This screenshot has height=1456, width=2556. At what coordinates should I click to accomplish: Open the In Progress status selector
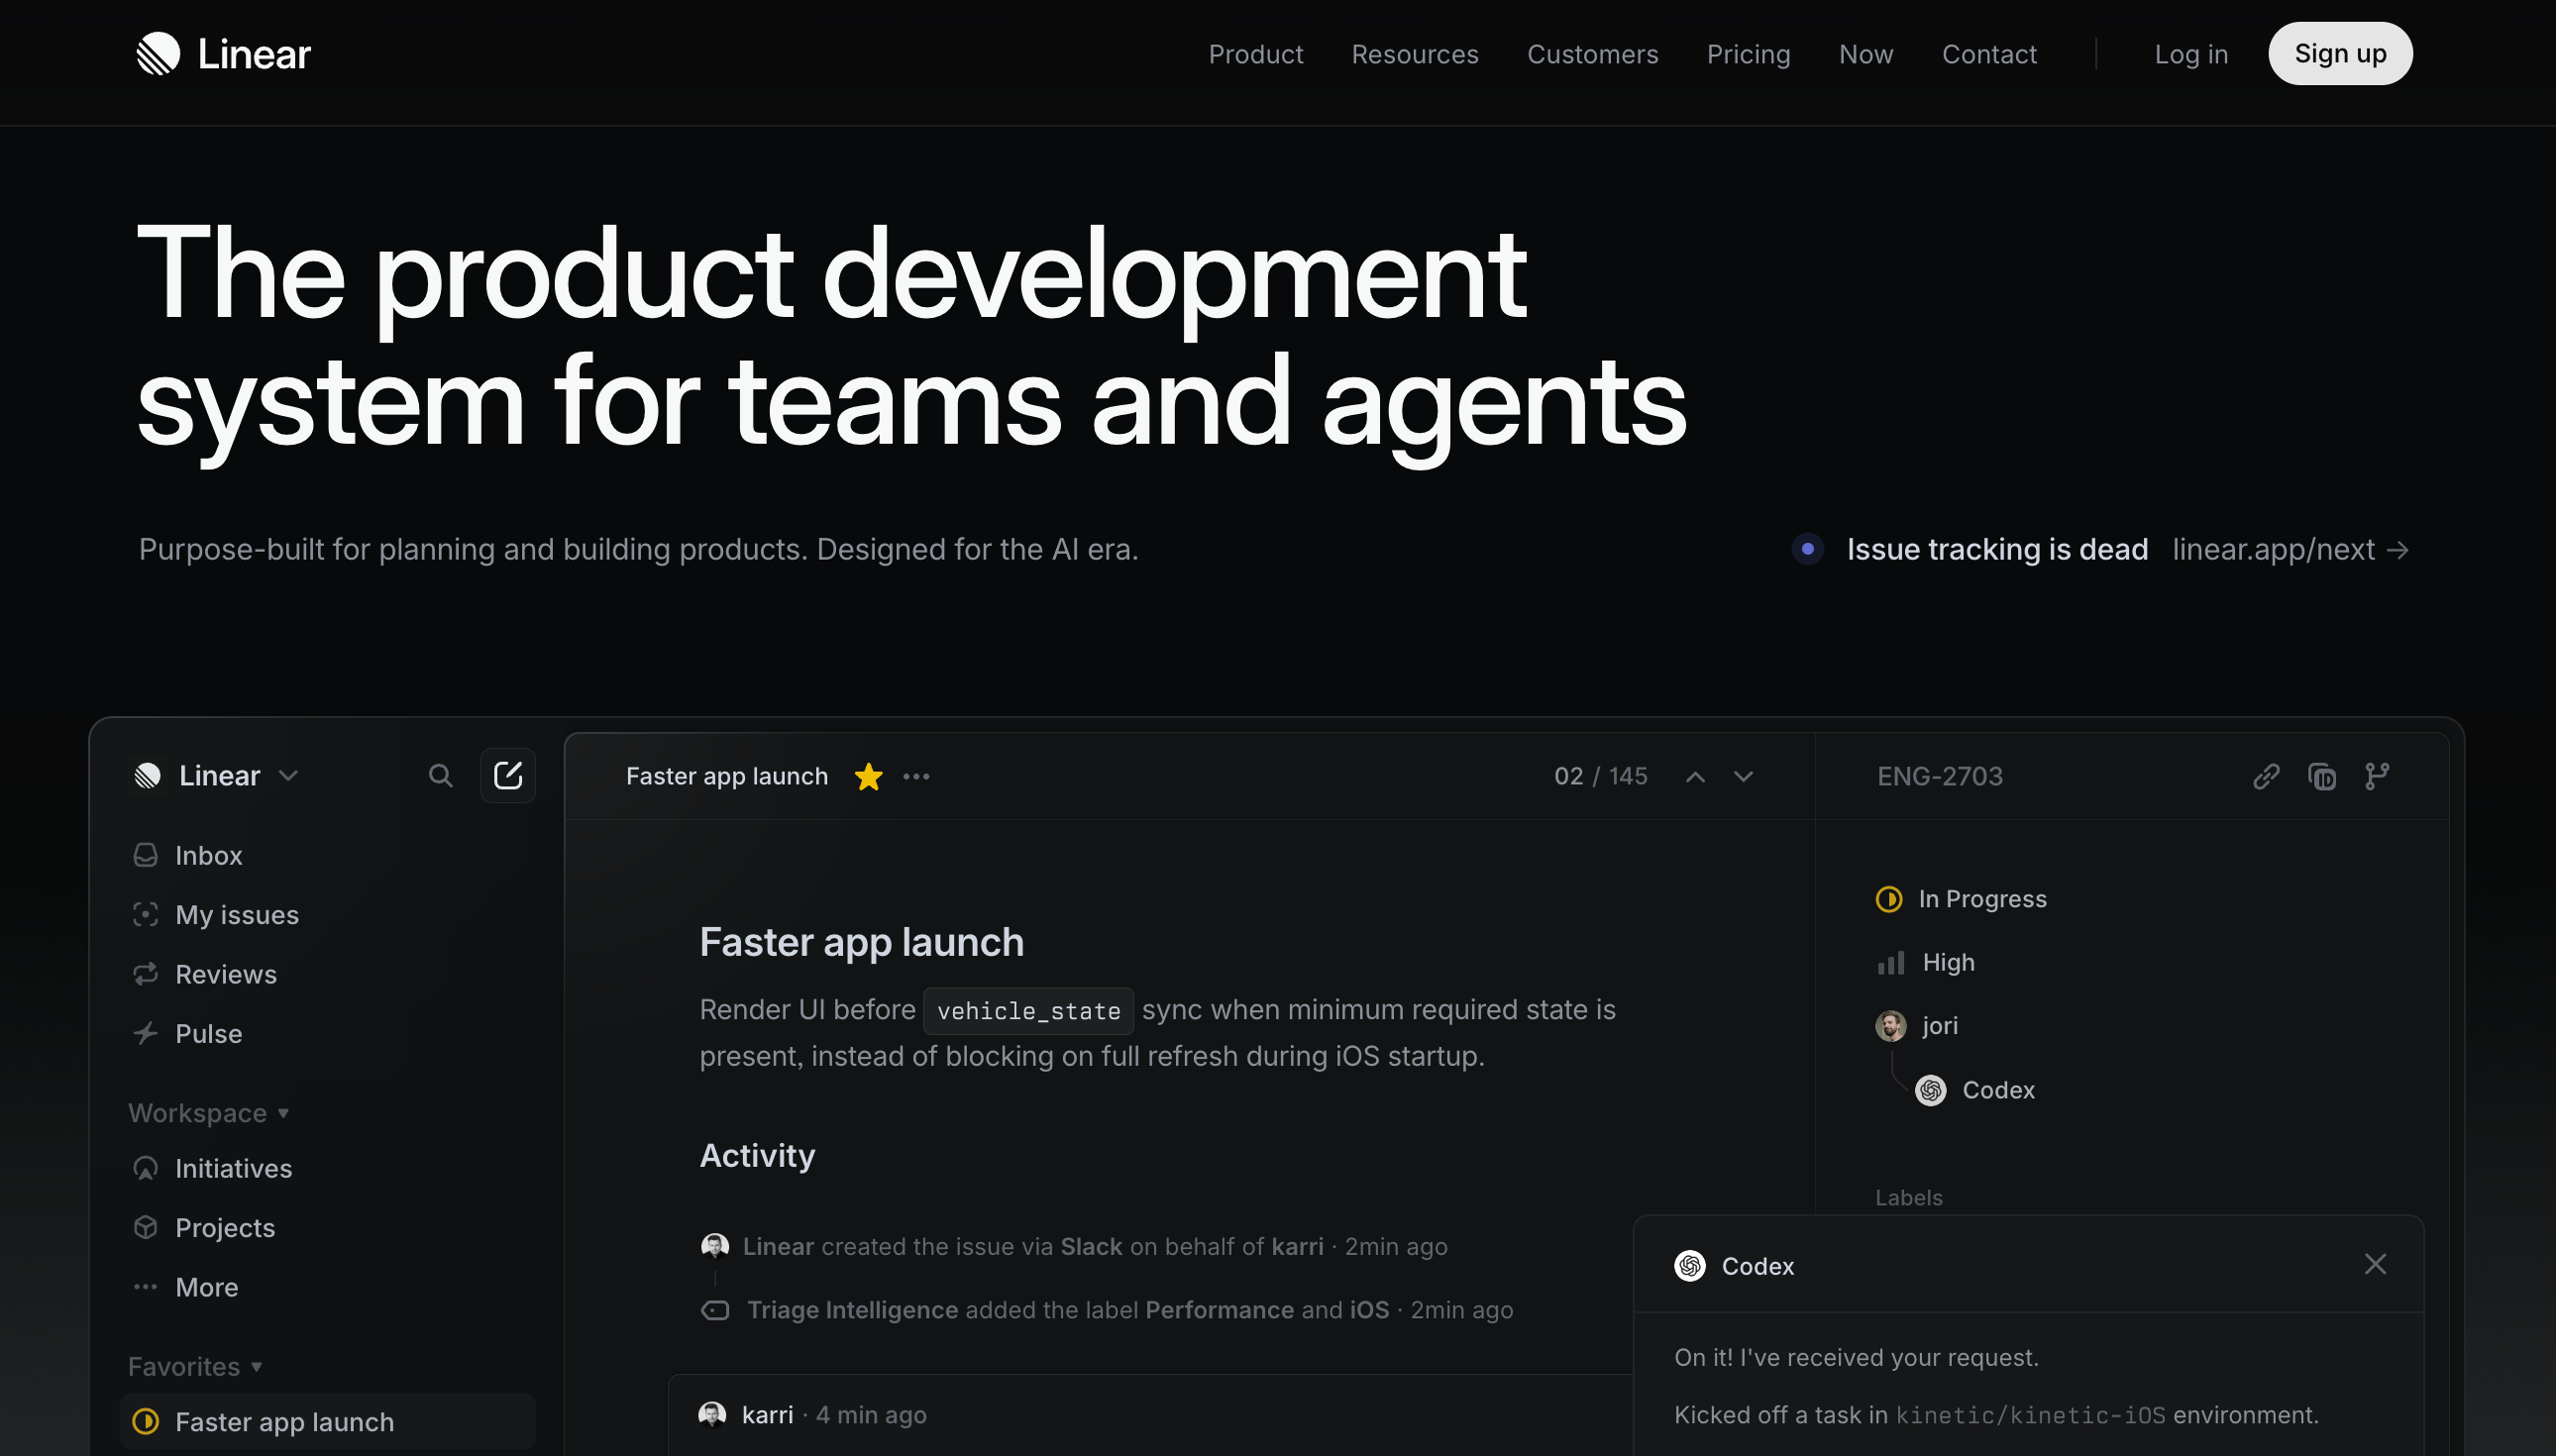(1961, 899)
